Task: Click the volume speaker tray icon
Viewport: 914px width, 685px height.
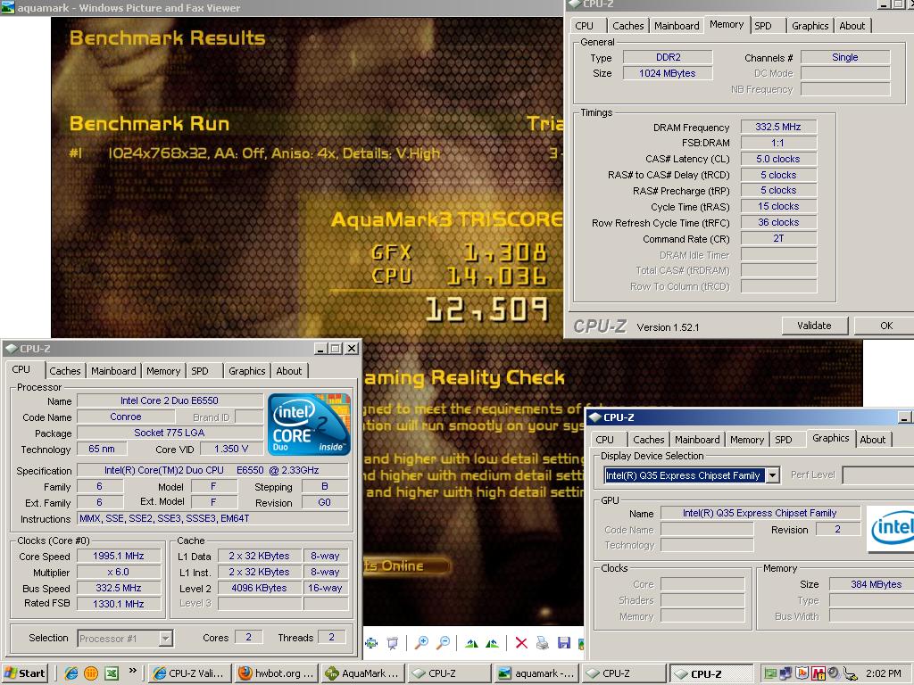Action: pyautogui.click(x=834, y=673)
